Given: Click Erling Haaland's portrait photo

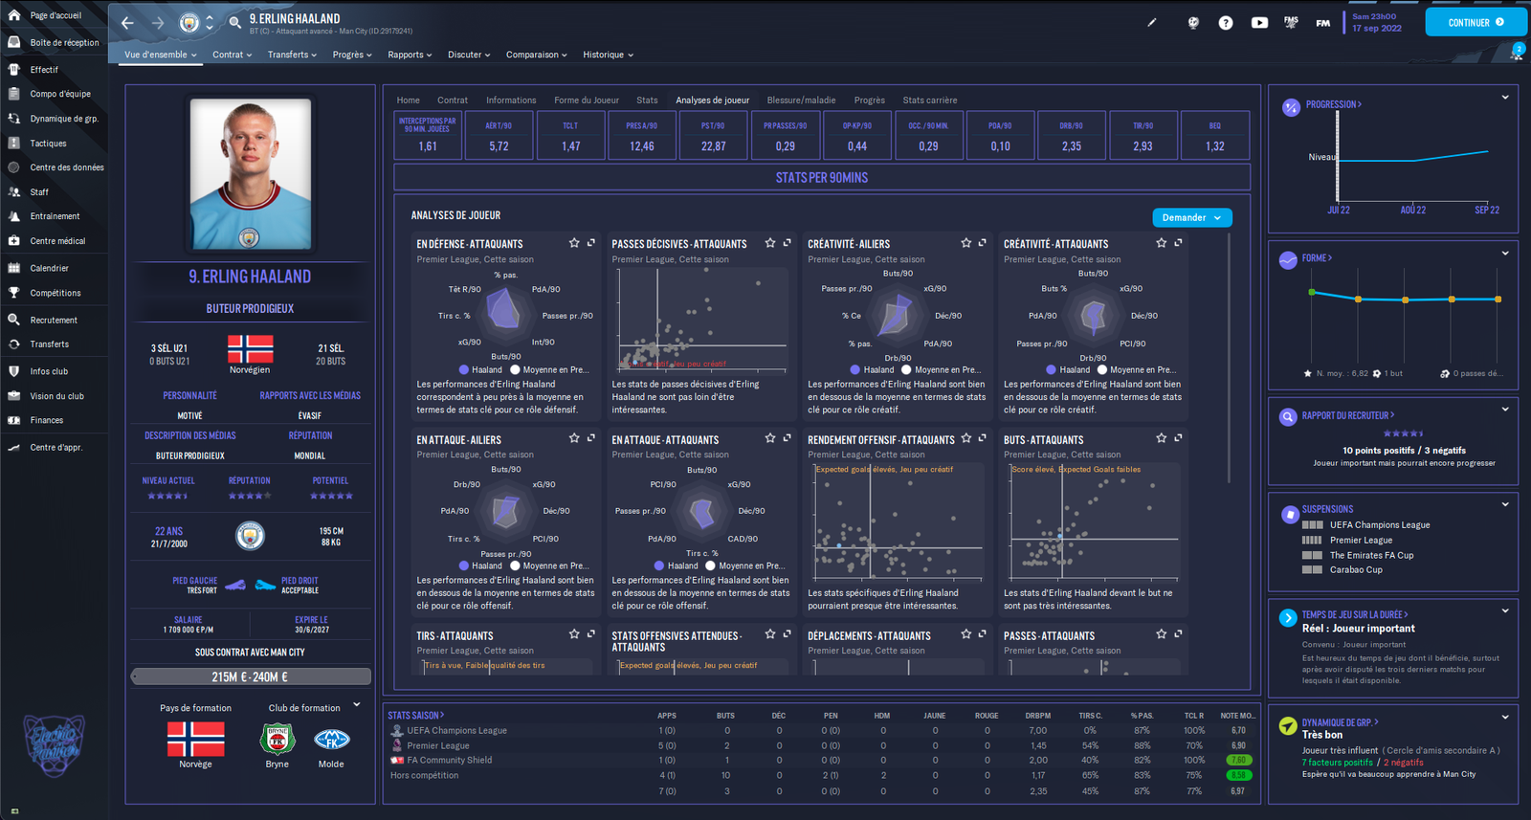Looking at the screenshot, I should pos(250,174).
